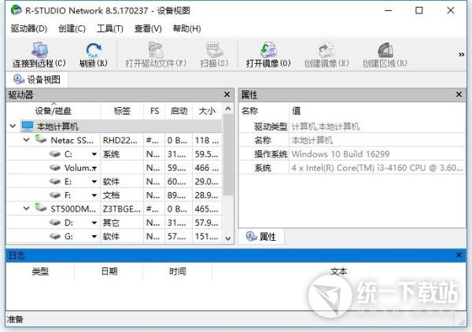Switch to the Properties (属性) bottom tab
This screenshot has height=332, width=472.
point(261,237)
